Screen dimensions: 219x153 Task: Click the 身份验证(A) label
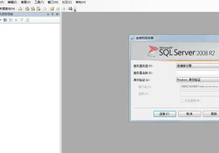click(142, 80)
